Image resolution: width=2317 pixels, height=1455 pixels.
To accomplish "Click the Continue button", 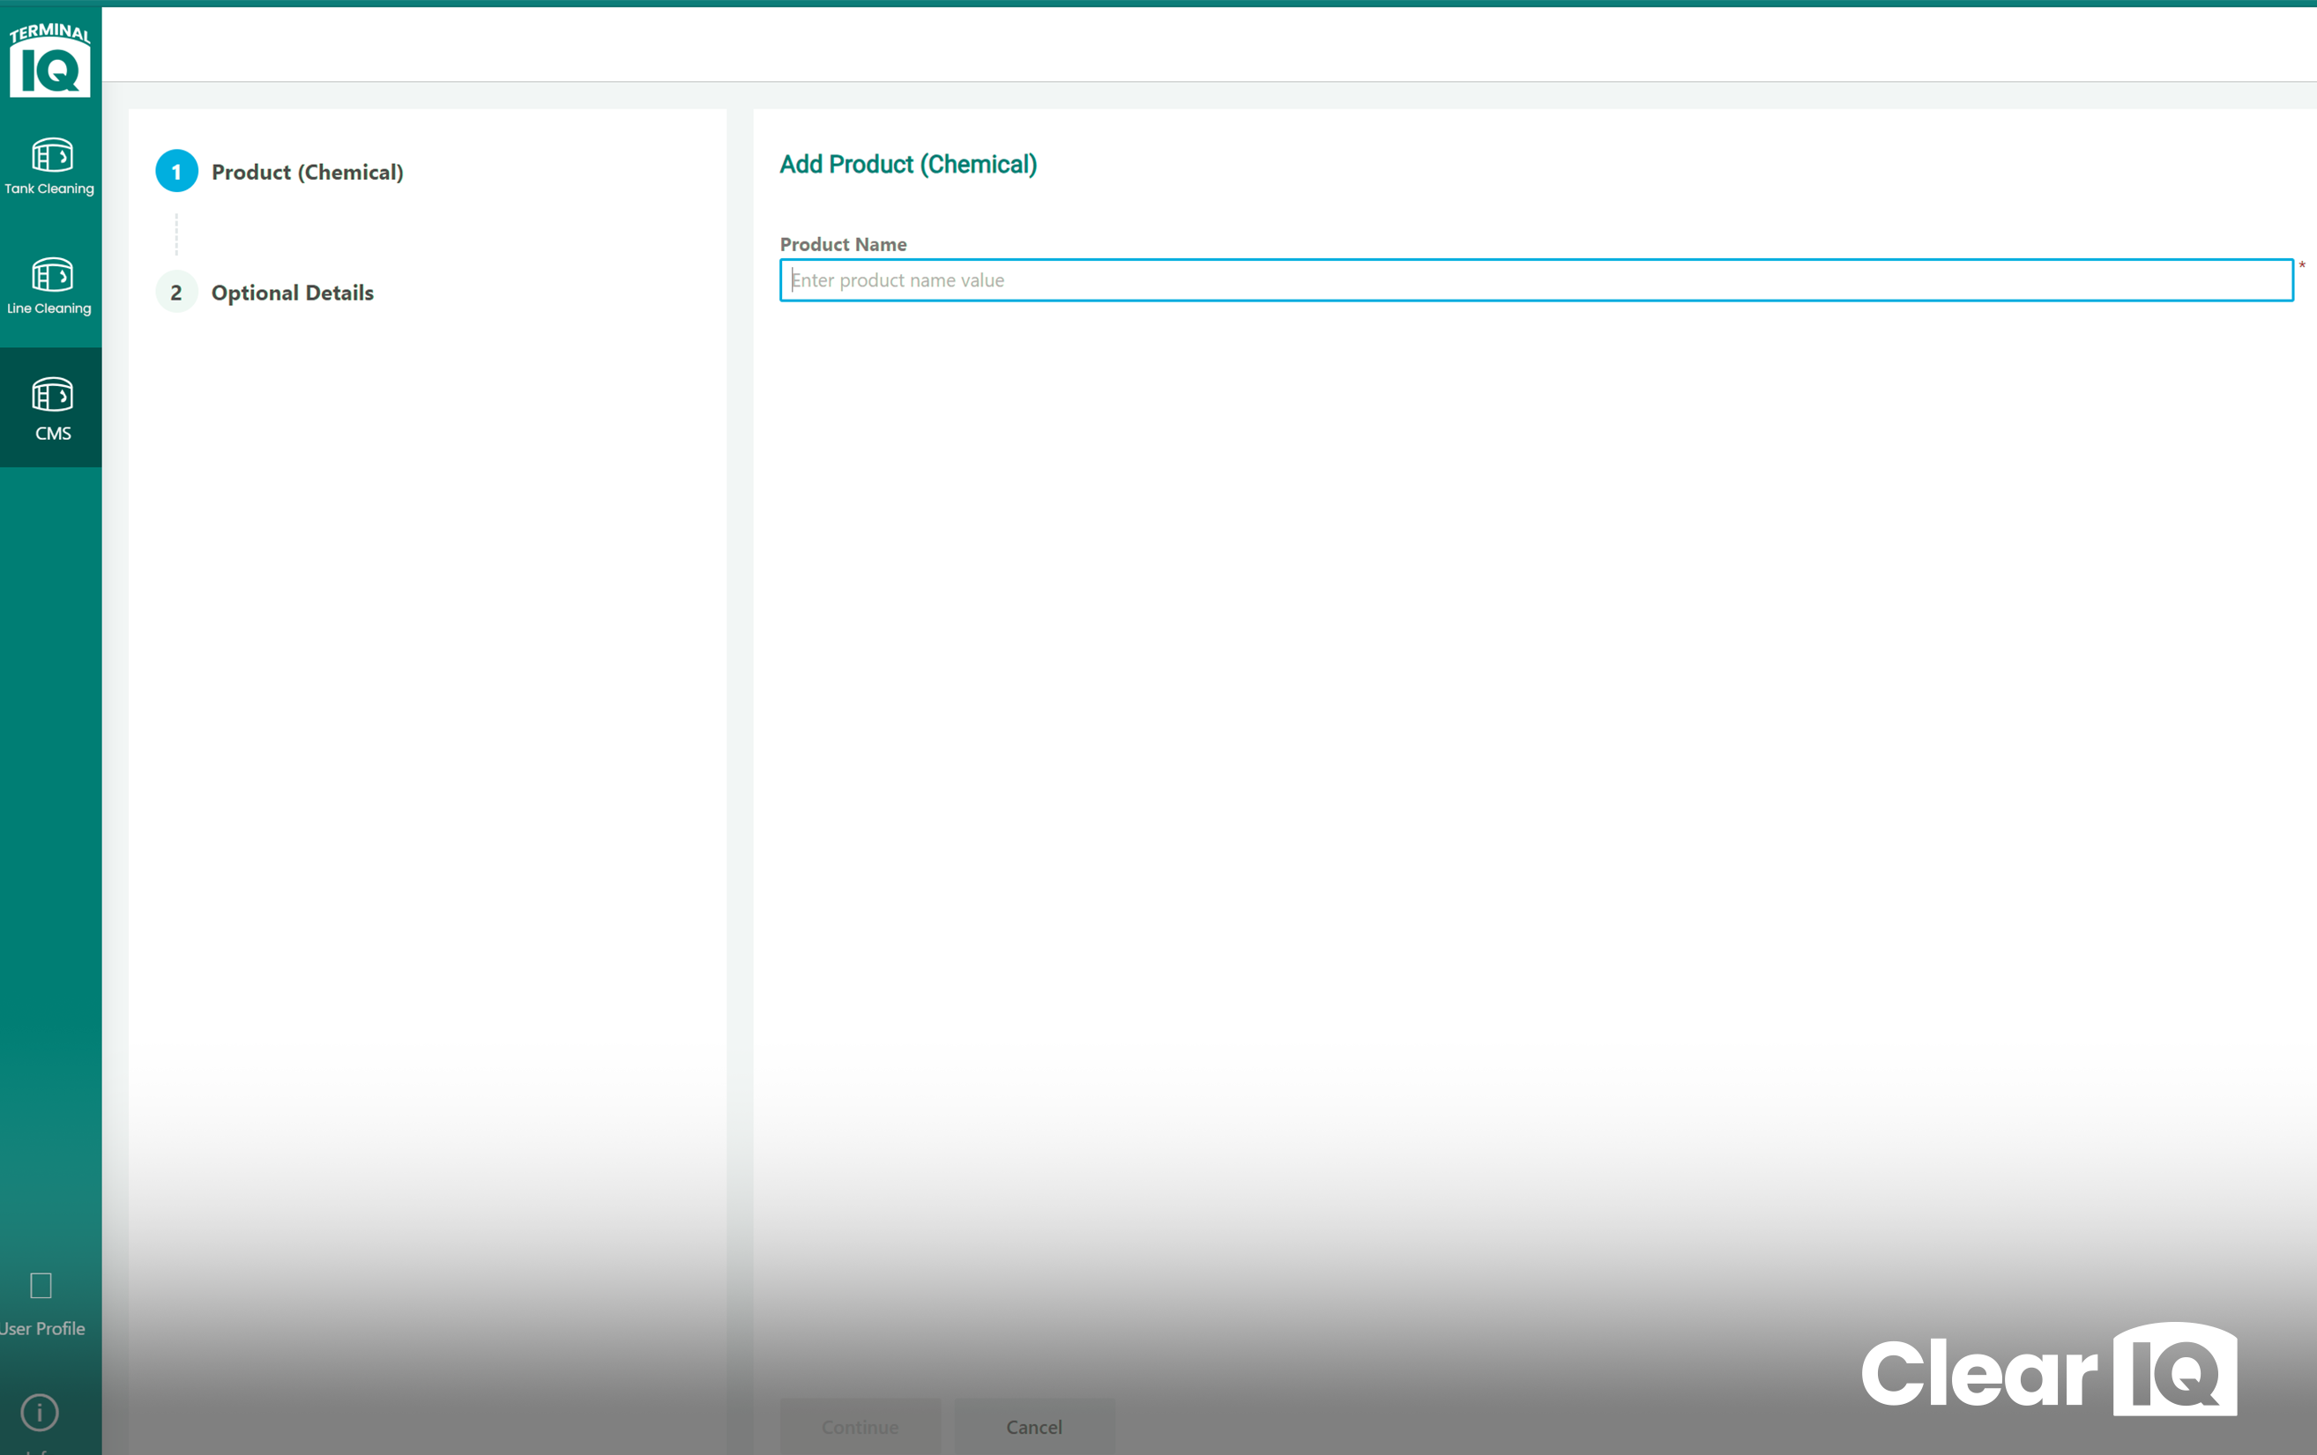I will [860, 1427].
